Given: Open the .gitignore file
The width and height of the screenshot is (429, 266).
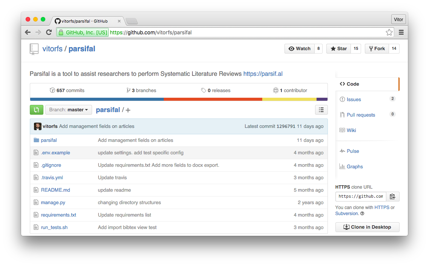Looking at the screenshot, I should (x=51, y=165).
